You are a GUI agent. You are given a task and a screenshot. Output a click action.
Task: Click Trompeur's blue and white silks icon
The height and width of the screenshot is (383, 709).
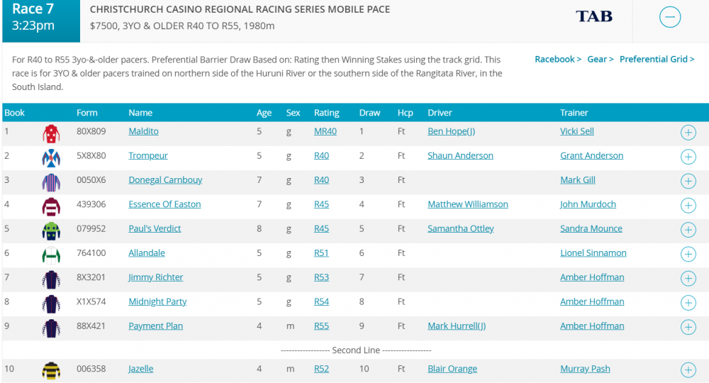click(51, 157)
